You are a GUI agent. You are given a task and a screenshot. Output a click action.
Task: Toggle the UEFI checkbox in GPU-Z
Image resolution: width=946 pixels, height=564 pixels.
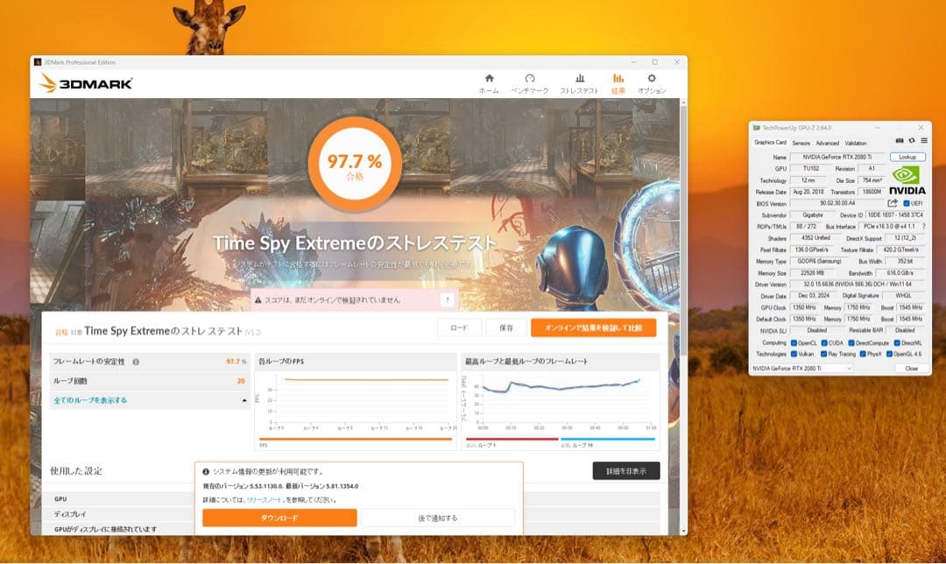(x=906, y=202)
